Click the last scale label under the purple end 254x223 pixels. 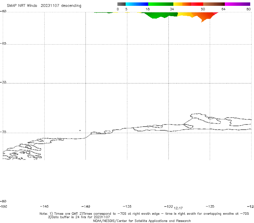tap(249, 9)
